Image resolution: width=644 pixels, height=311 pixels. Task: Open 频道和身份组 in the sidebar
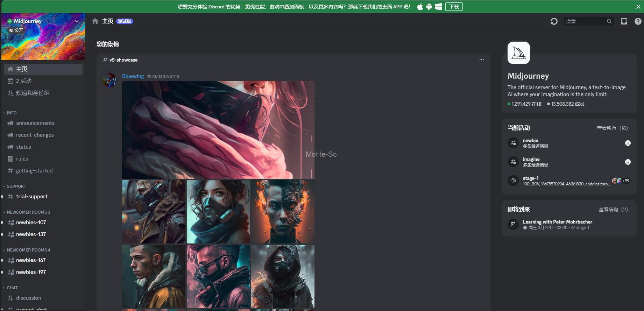click(x=33, y=93)
